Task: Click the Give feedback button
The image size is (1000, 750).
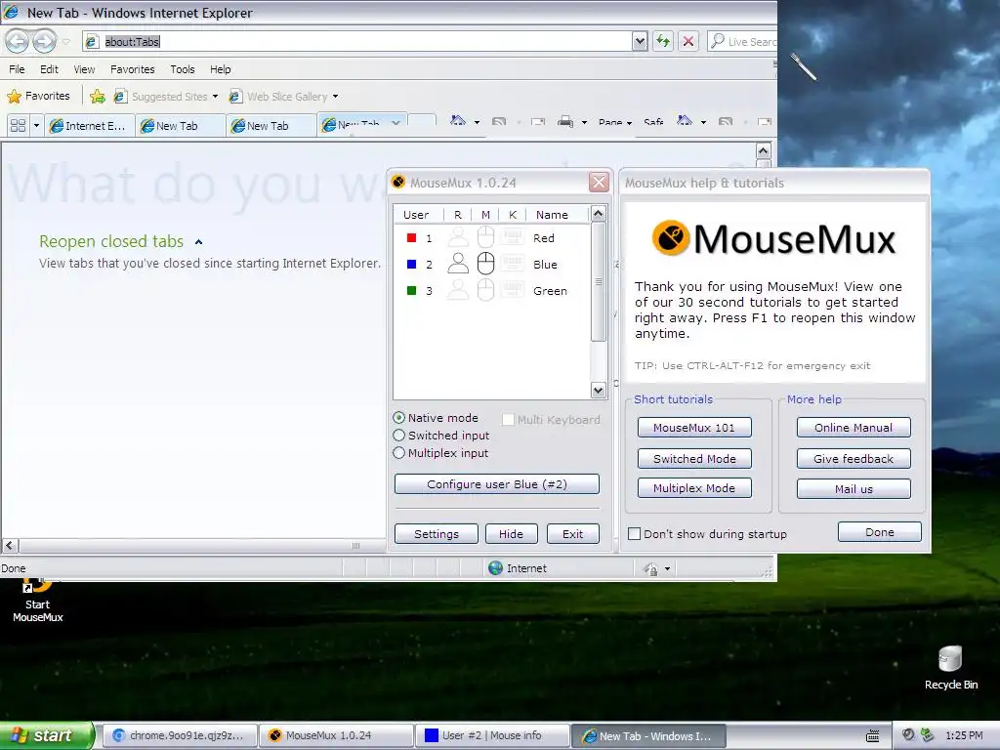Action: [854, 459]
